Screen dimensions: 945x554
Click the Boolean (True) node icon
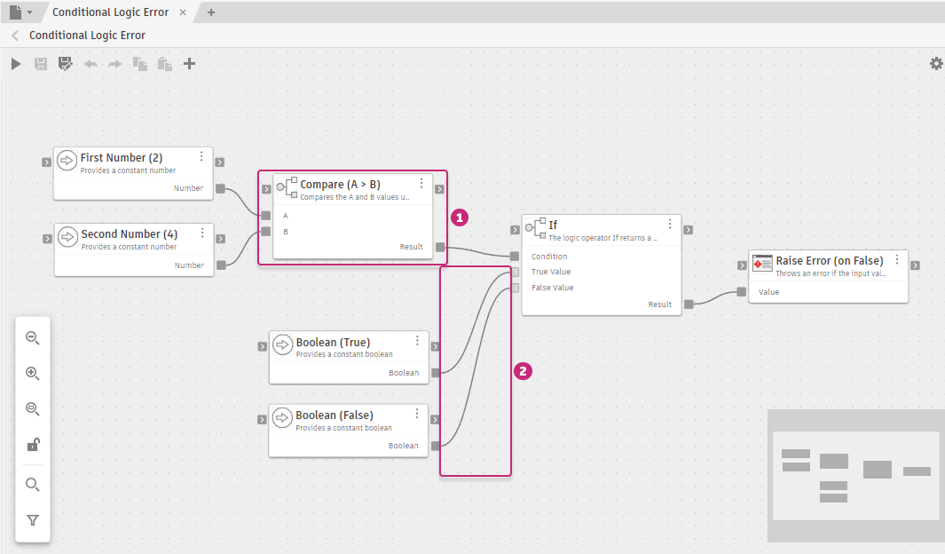point(283,344)
